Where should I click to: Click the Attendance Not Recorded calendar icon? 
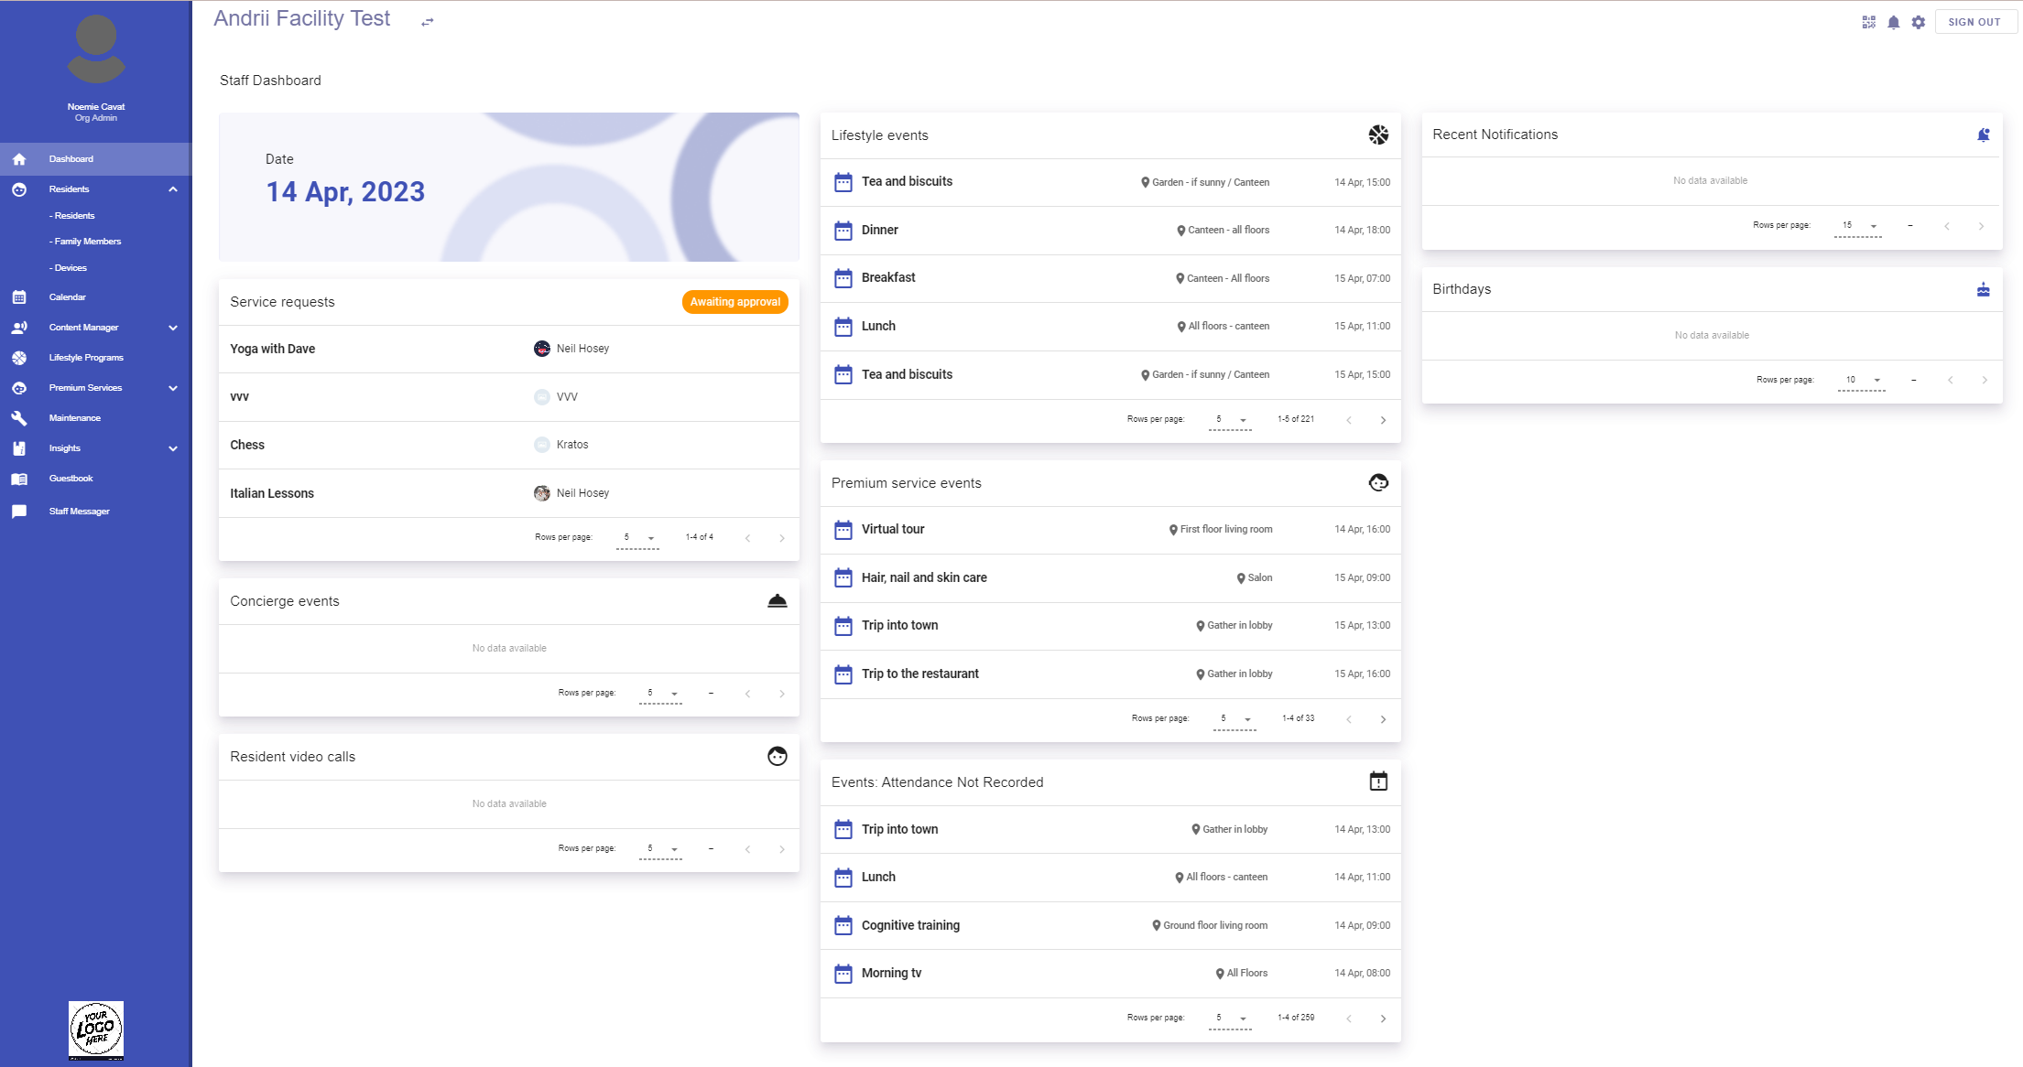tap(1377, 781)
